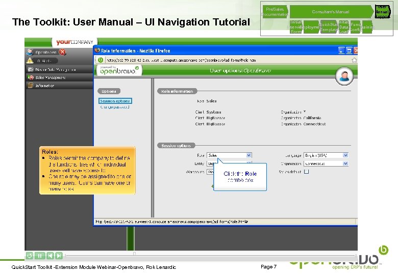Image resolution: width=398 pixels, height=275 pixels.
Task: Click the Deployment step
Action: point(311,27)
